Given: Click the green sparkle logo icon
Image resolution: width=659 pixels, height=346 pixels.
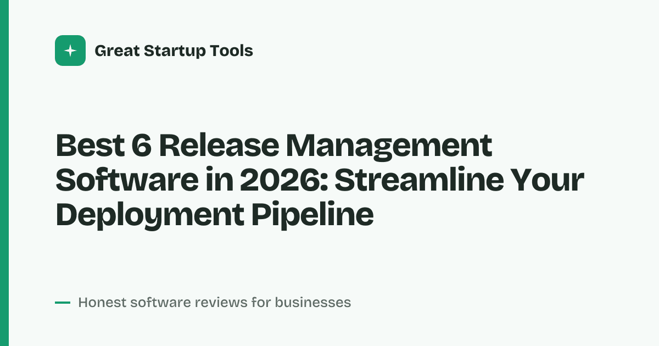Looking at the screenshot, I should 70,51.
